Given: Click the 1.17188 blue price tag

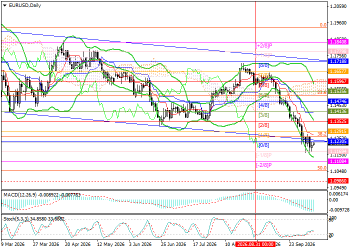Looking at the screenshot, I should tap(338, 61).
